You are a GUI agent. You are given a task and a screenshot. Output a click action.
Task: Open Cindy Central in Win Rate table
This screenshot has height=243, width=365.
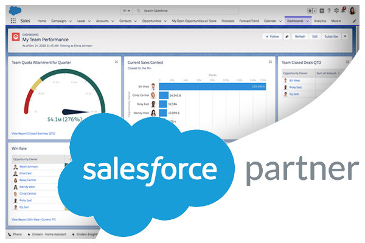[x=28, y=193]
